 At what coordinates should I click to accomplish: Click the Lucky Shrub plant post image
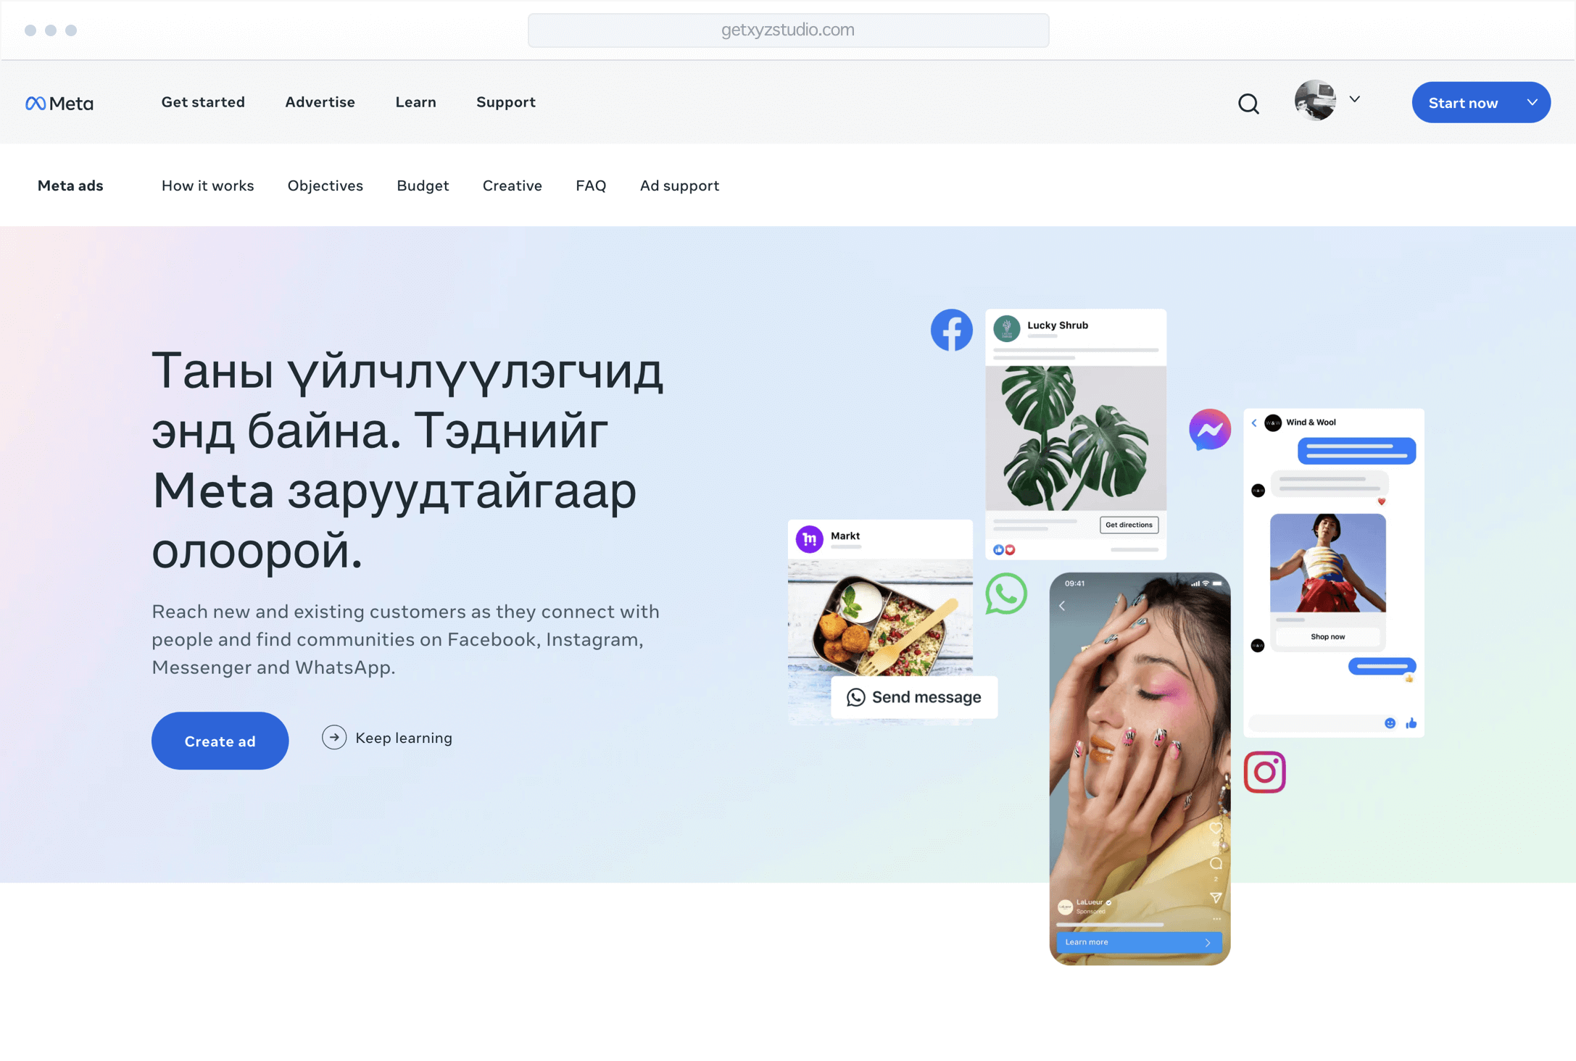point(1075,437)
